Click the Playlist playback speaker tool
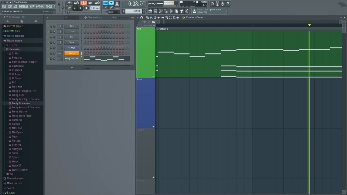This screenshot has height=195, width=347. click(178, 18)
